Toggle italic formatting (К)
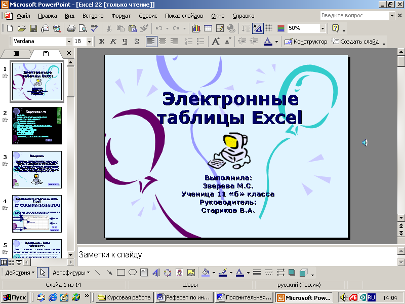405x304 pixels. coord(113,42)
